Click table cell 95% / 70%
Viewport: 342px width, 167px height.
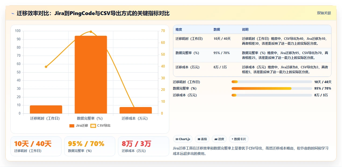point(222,53)
